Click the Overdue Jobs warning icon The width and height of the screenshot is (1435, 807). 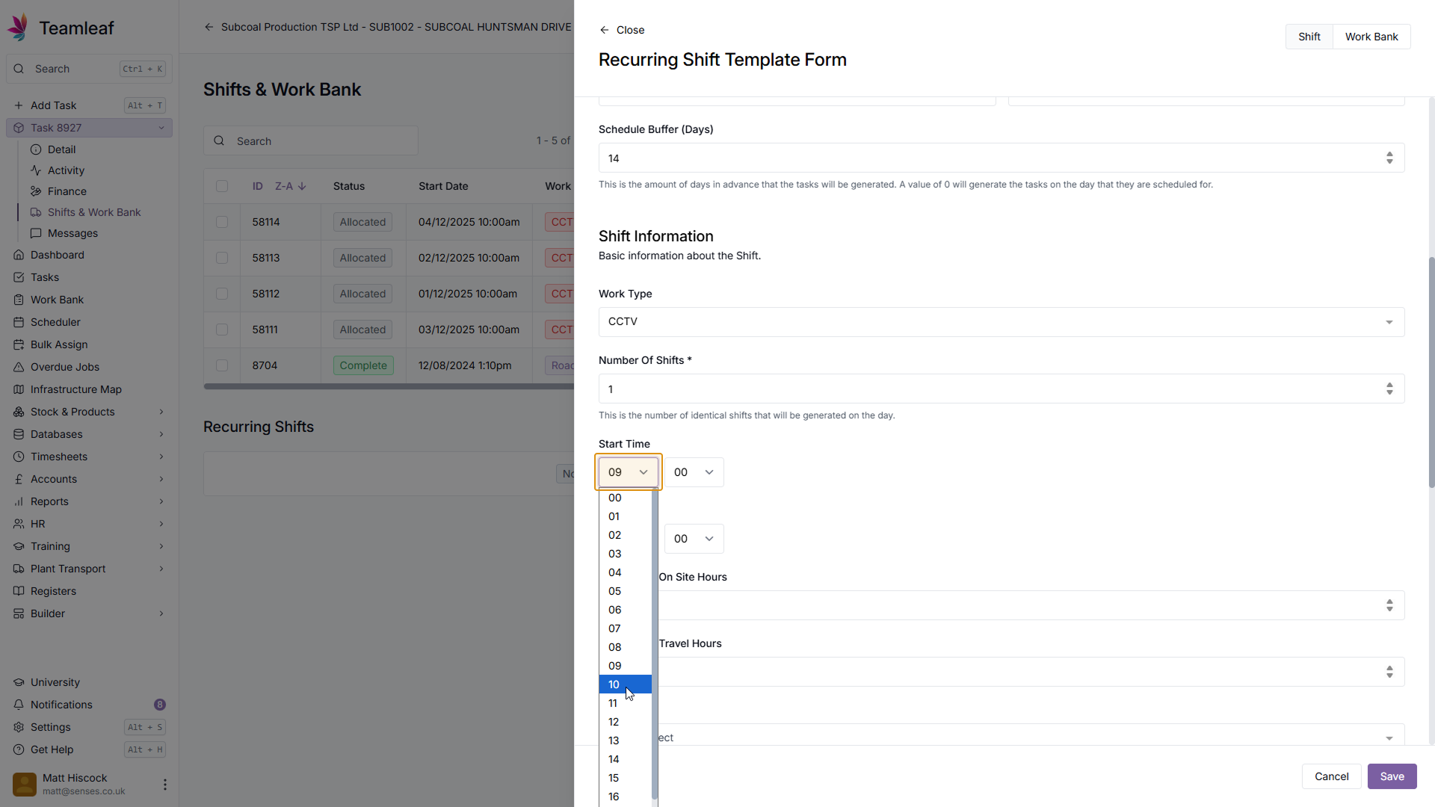tap(19, 367)
